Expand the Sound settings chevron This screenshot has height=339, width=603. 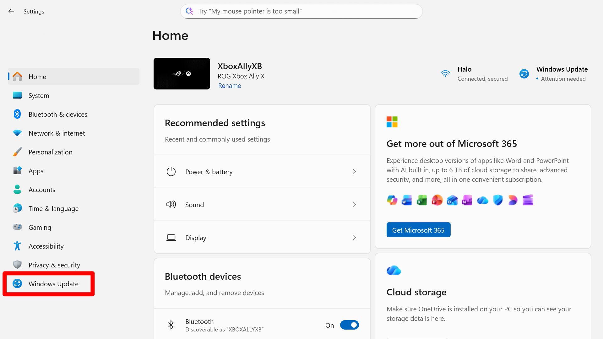point(355,204)
